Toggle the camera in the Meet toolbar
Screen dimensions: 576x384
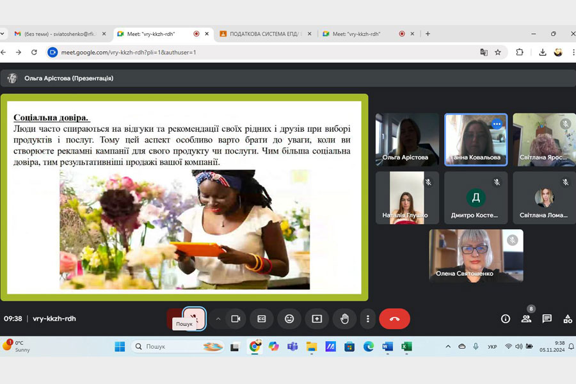coord(236,319)
